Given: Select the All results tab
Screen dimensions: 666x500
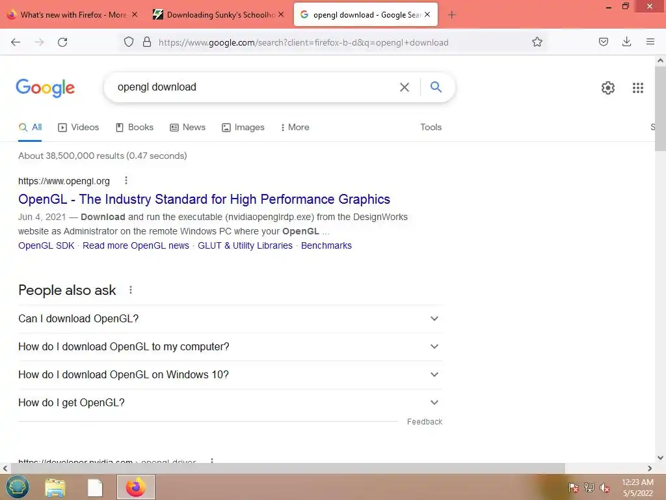Looking at the screenshot, I should 30,127.
